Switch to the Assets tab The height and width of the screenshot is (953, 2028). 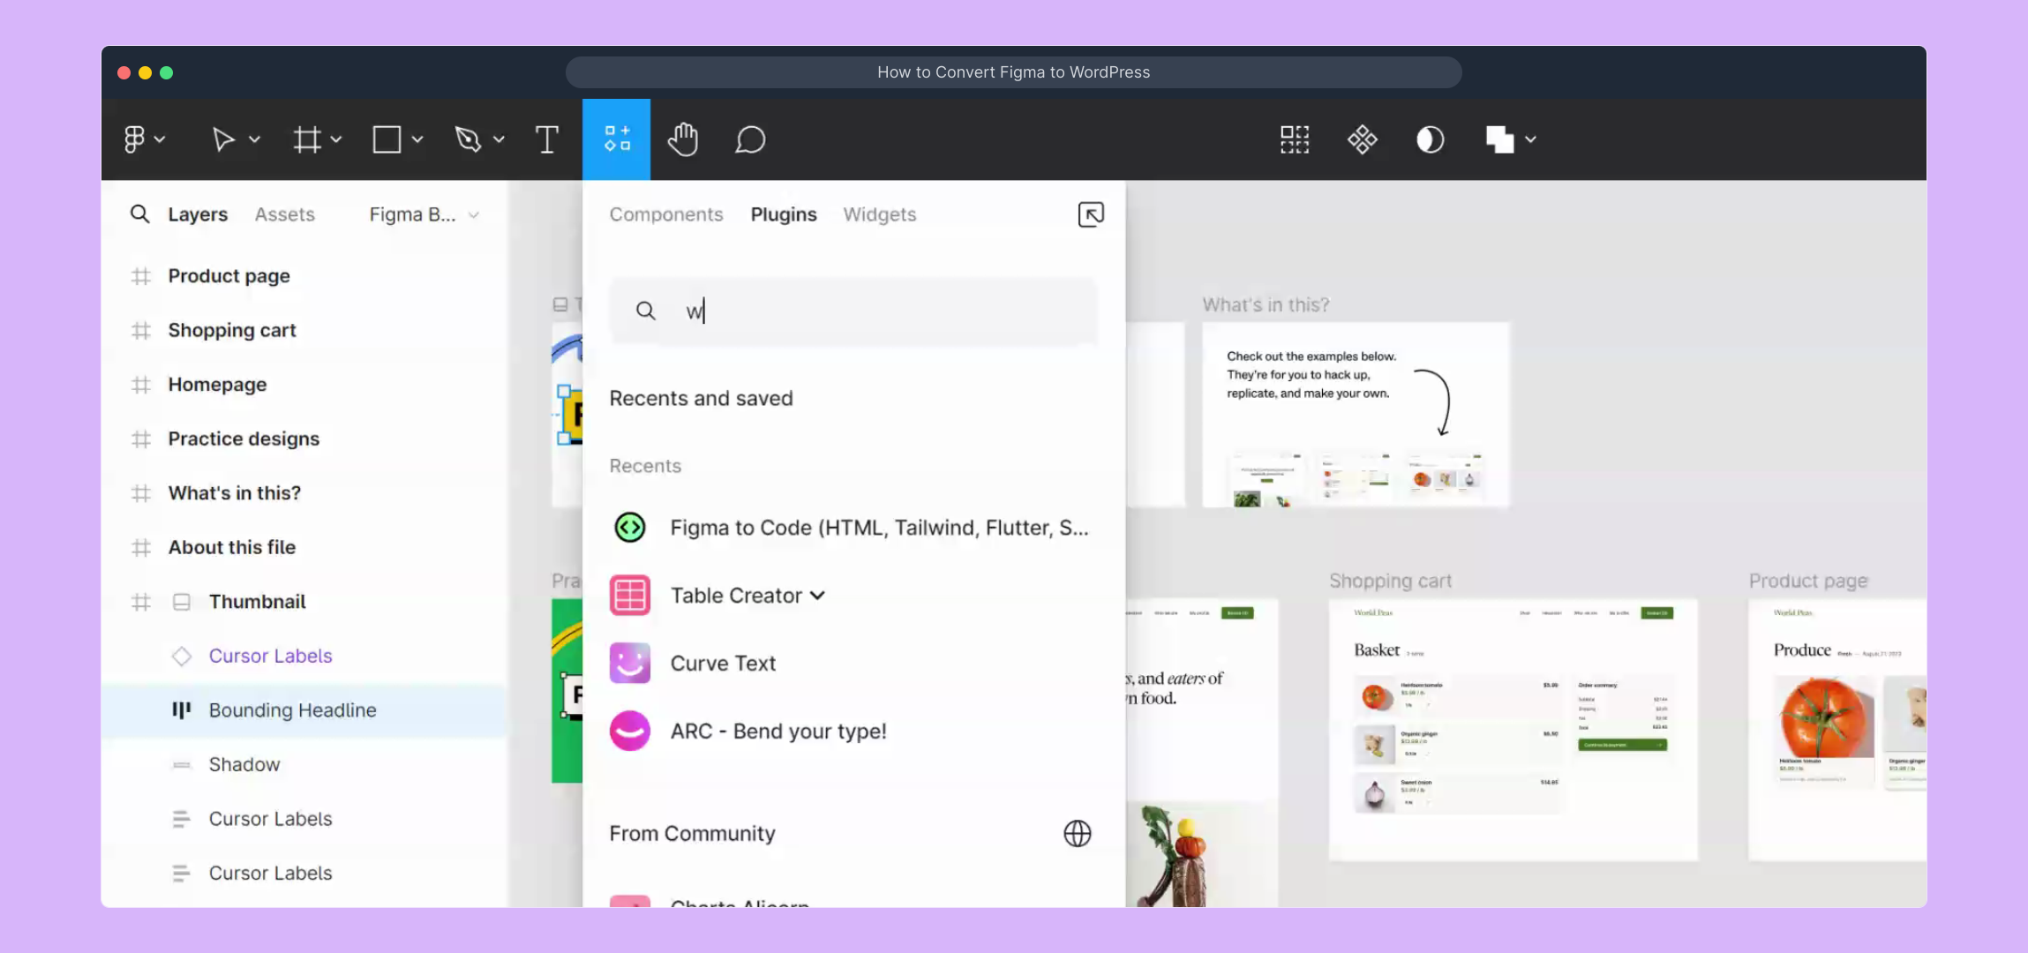click(284, 214)
